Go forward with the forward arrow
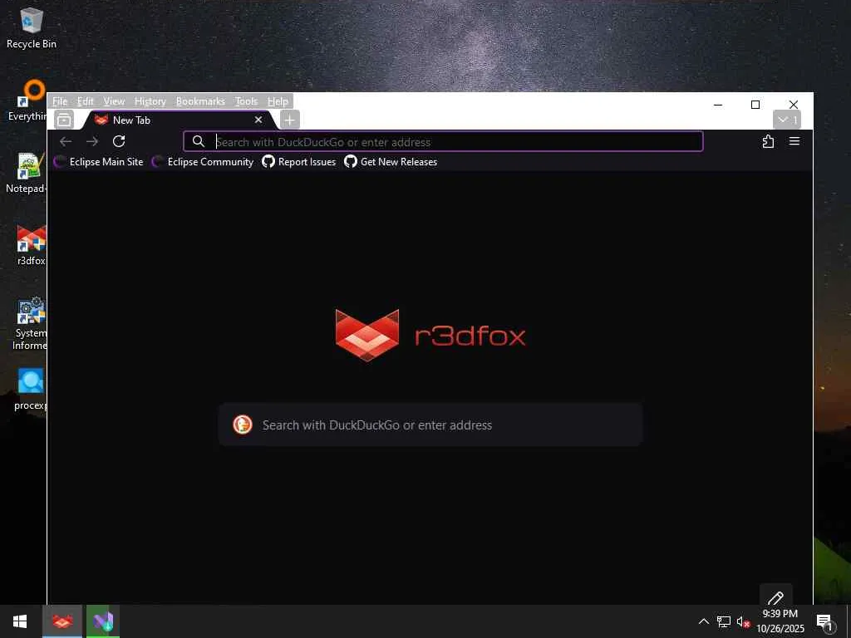The image size is (851, 638). pyautogui.click(x=91, y=141)
